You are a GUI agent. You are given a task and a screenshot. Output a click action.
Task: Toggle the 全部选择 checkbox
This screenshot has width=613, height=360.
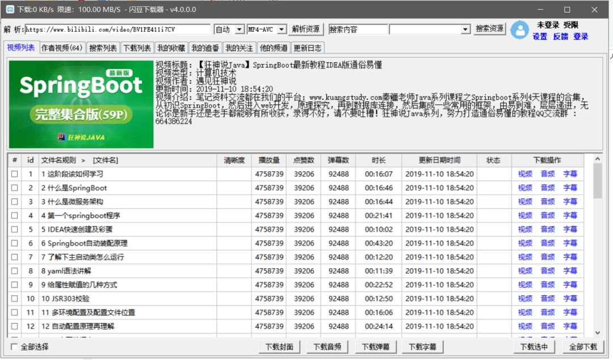tap(14, 347)
